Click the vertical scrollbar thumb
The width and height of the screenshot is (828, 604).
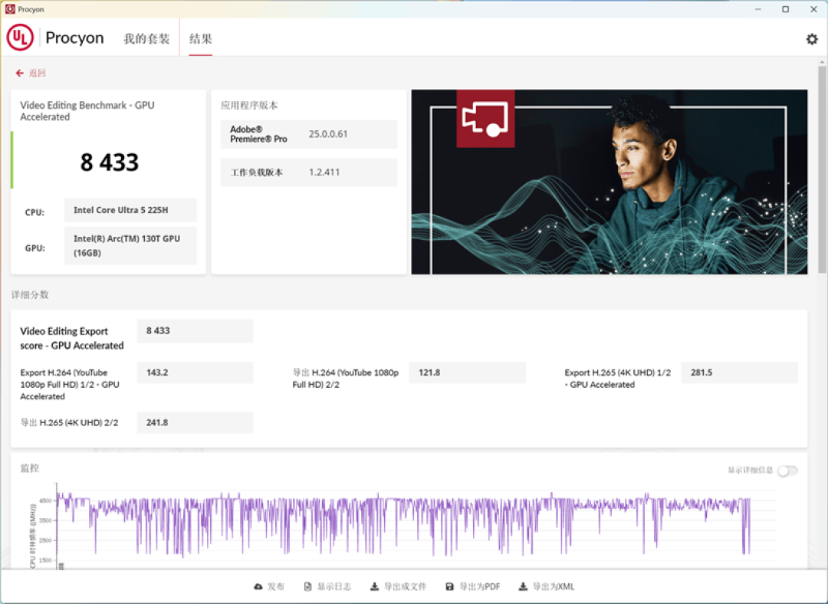(x=822, y=169)
